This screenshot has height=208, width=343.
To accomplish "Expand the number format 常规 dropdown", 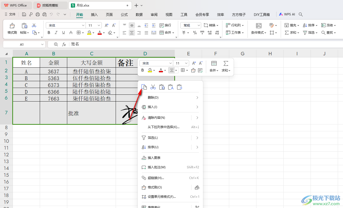I will (x=199, y=25).
